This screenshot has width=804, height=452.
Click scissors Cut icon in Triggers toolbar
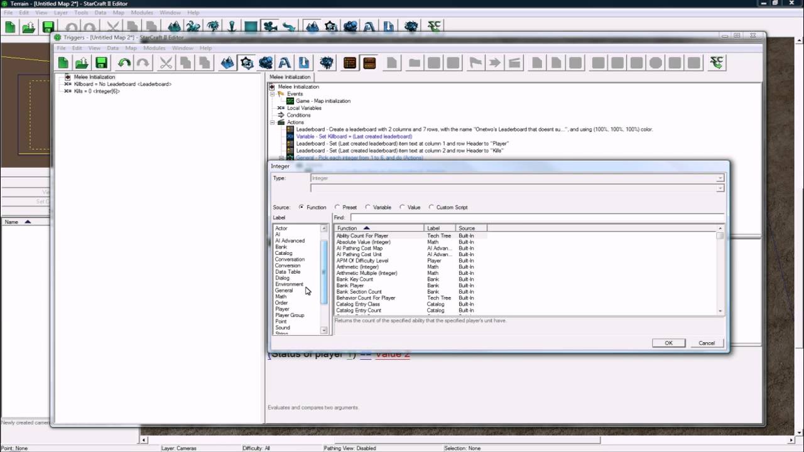coord(166,63)
